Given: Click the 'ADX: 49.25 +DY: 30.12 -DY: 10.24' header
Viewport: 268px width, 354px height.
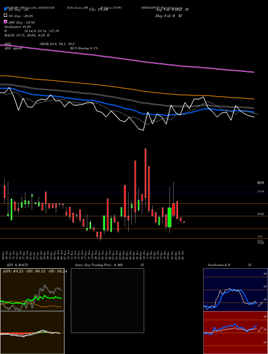Looking at the screenshot, I should click(34, 271).
